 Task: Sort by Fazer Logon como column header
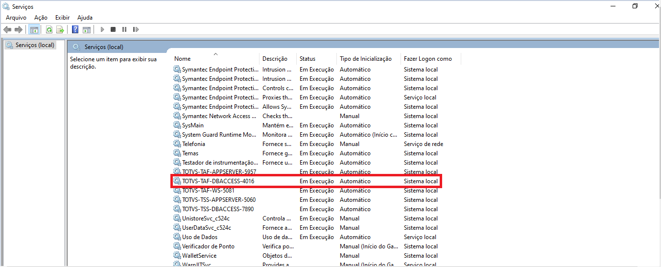pos(431,59)
